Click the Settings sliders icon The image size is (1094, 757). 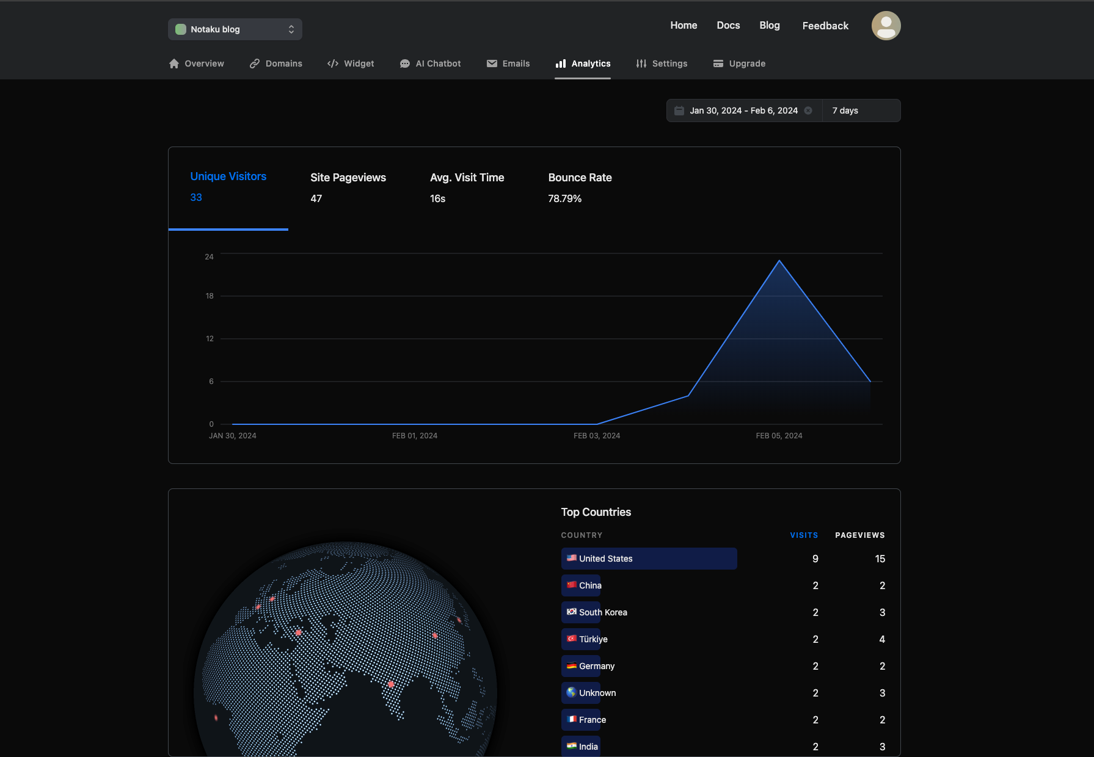tap(641, 63)
